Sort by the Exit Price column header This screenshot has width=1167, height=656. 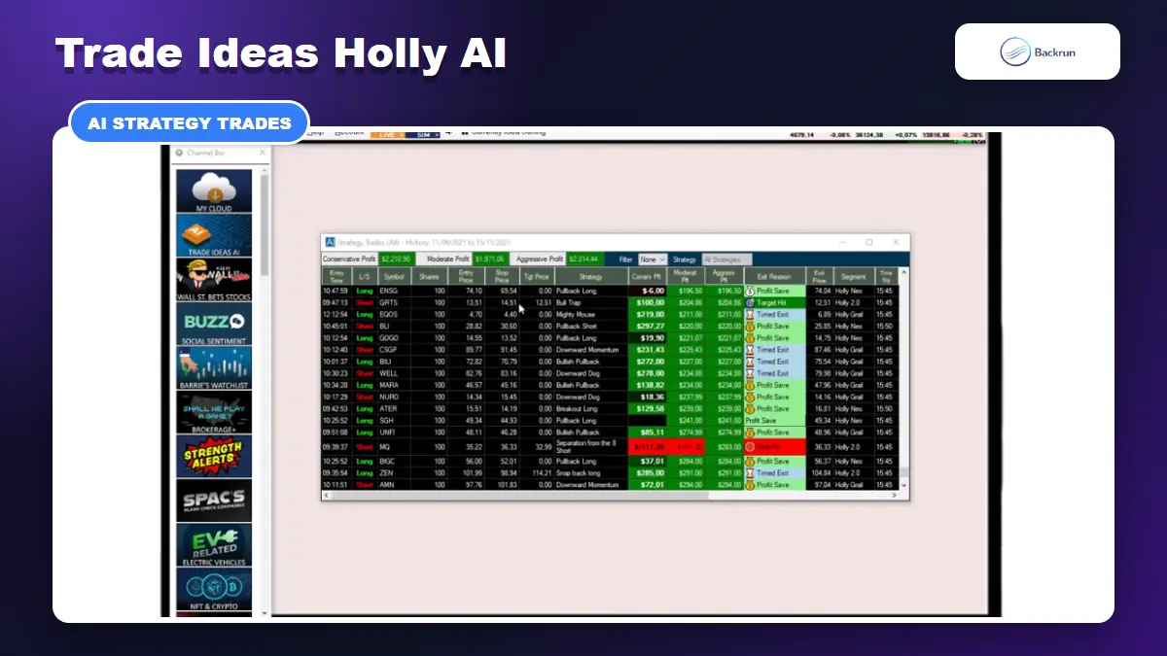coord(820,276)
